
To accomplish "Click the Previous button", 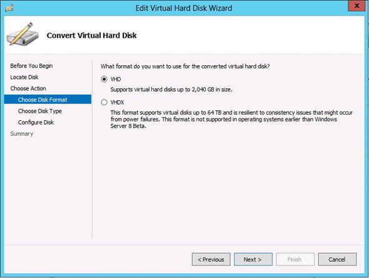I will pos(211,259).
